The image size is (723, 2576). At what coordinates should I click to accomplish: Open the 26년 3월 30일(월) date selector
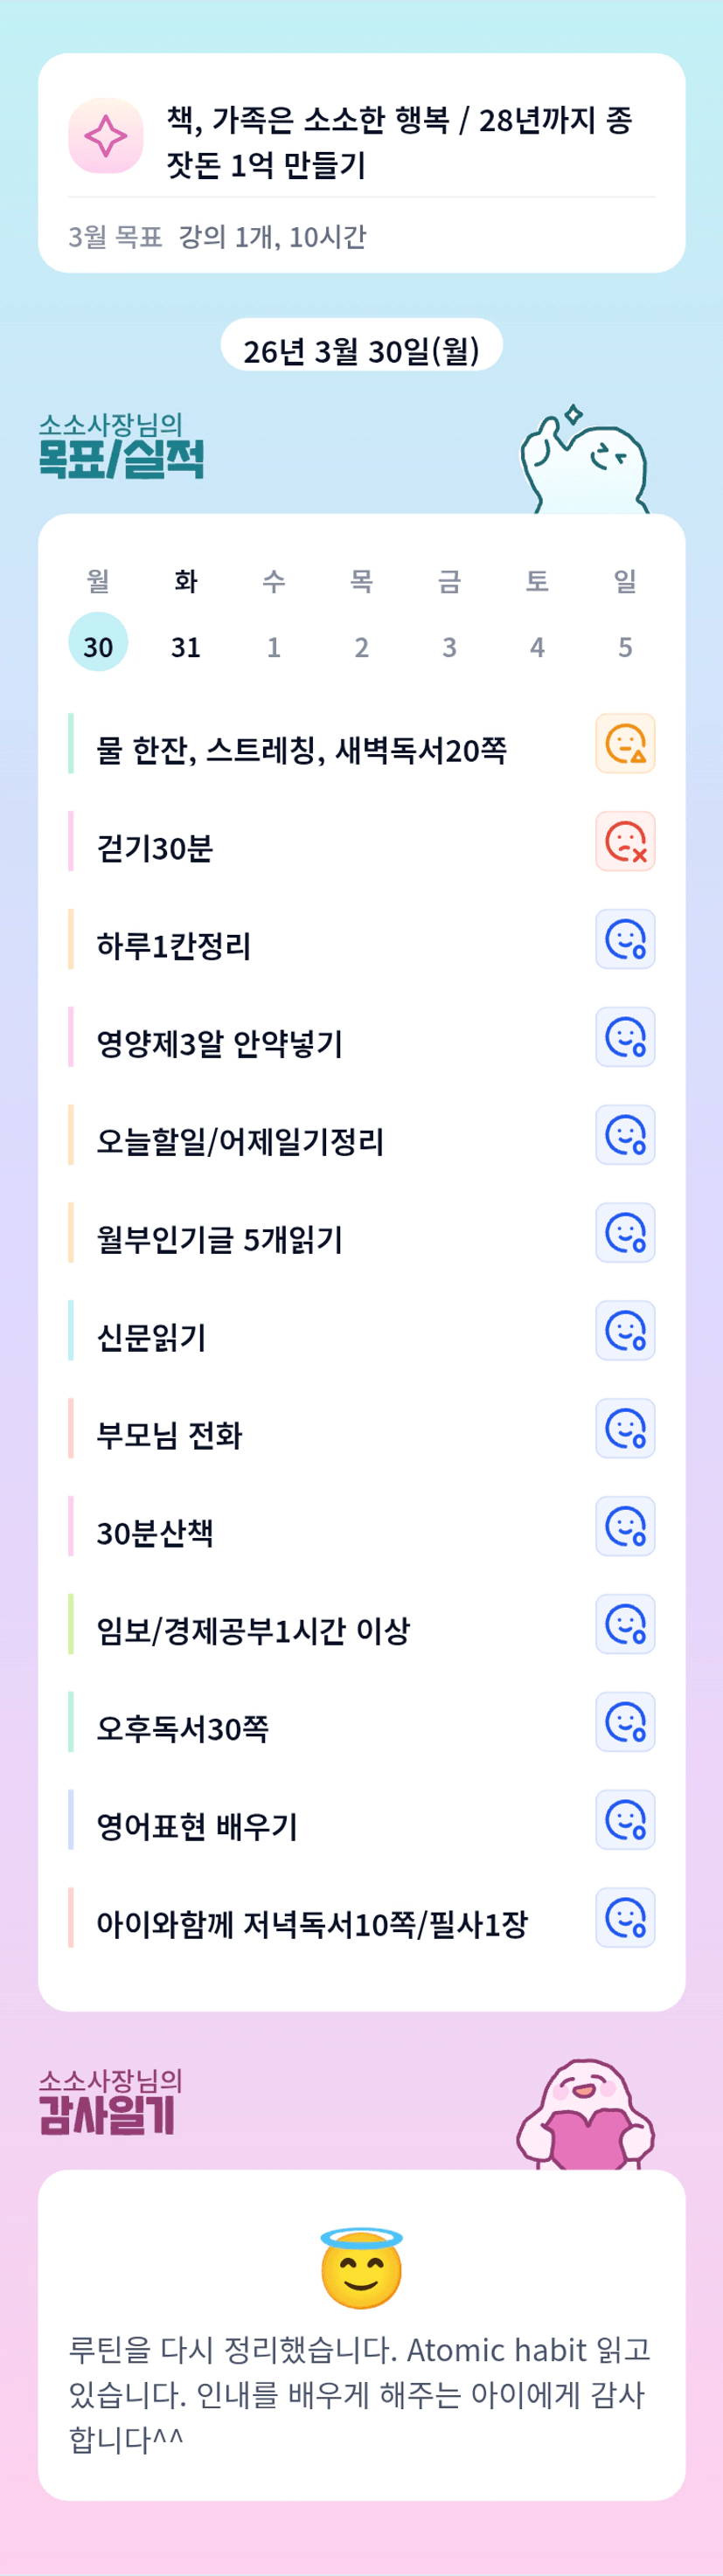coord(361,350)
